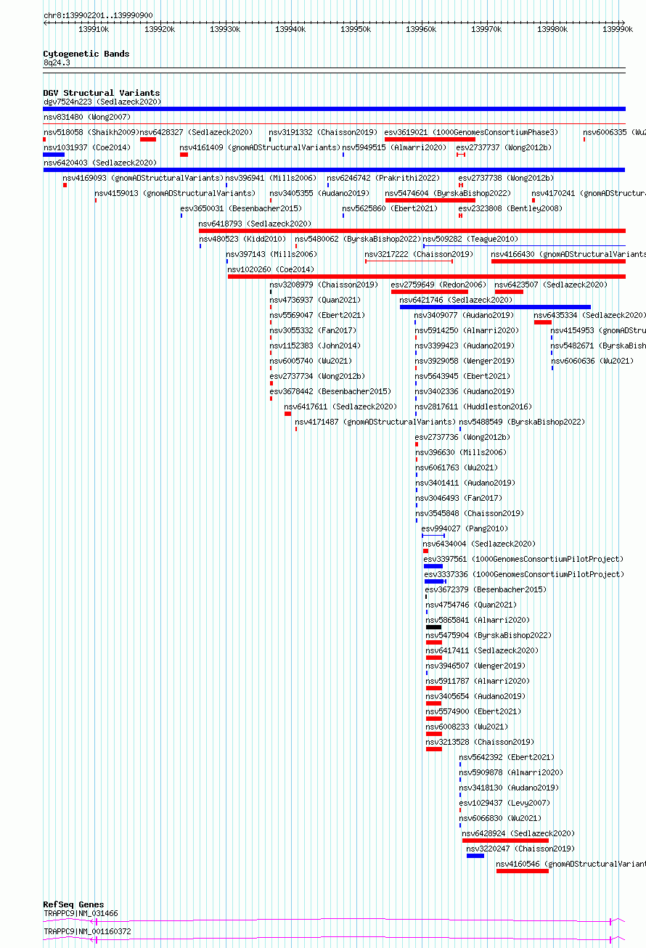
Task: Select nsv3208979 (Chaisson2019) variant
Action: pos(324,285)
